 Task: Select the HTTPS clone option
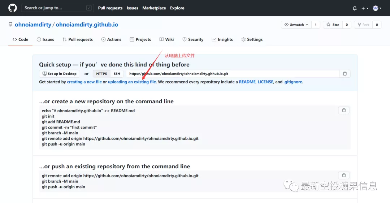click(101, 74)
